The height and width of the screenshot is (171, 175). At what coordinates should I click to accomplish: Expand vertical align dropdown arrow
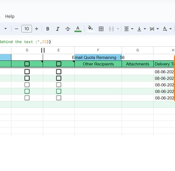coord(145,29)
